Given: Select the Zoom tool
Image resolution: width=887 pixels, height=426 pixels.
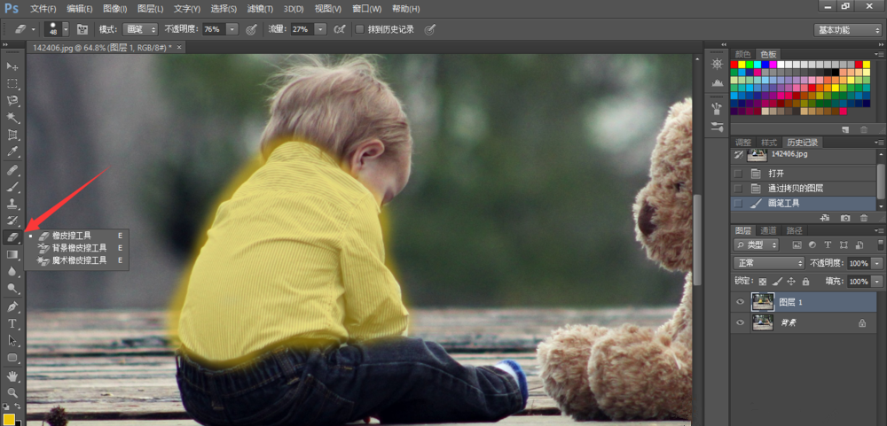Looking at the screenshot, I should [12, 392].
